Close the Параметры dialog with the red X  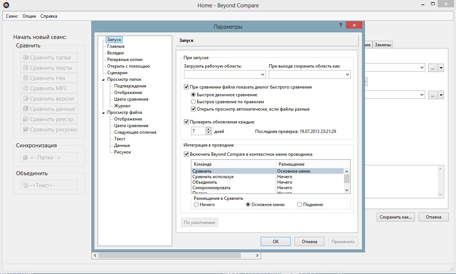[354, 25]
